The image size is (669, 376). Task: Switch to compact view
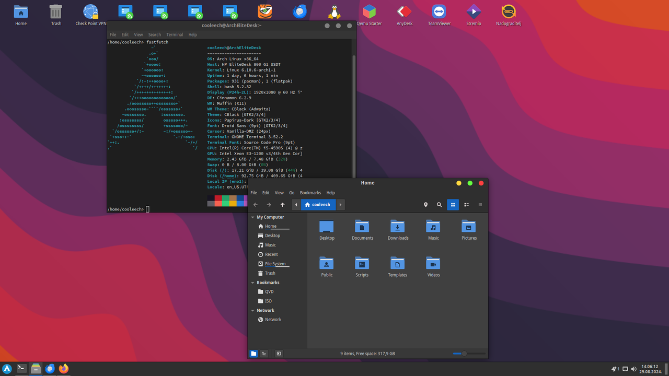click(480, 205)
